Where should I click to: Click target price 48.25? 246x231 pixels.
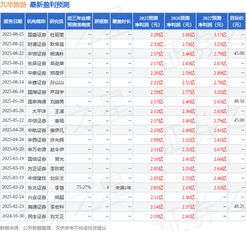click(239, 206)
